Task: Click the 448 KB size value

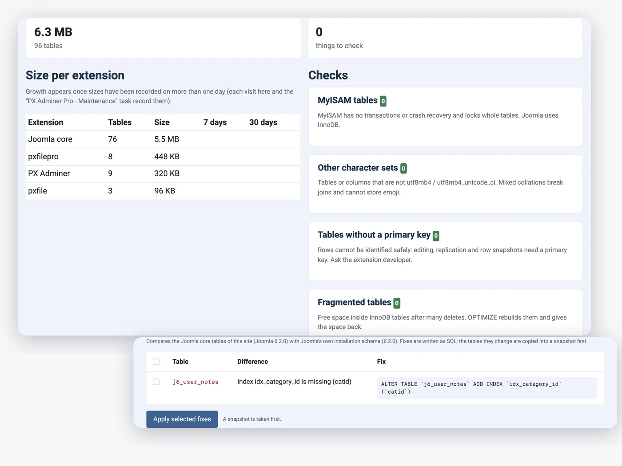Action: pyautogui.click(x=167, y=157)
